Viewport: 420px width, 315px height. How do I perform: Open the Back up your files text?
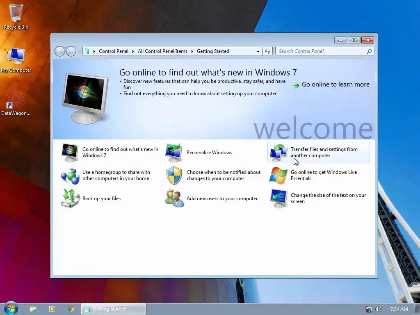point(102,199)
